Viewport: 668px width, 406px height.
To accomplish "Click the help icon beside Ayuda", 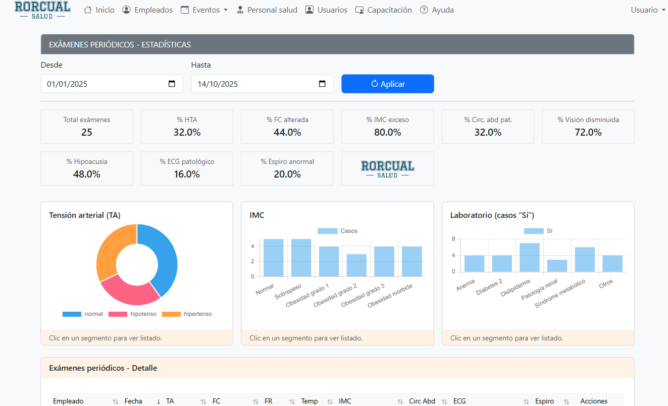I will (424, 10).
